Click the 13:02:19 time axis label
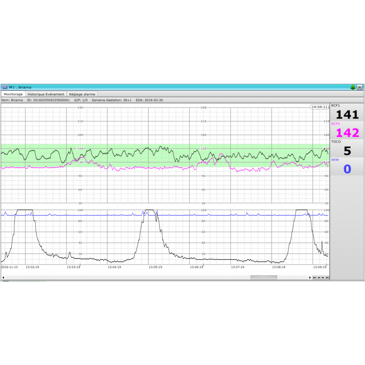The image size is (365, 365). 32,267
